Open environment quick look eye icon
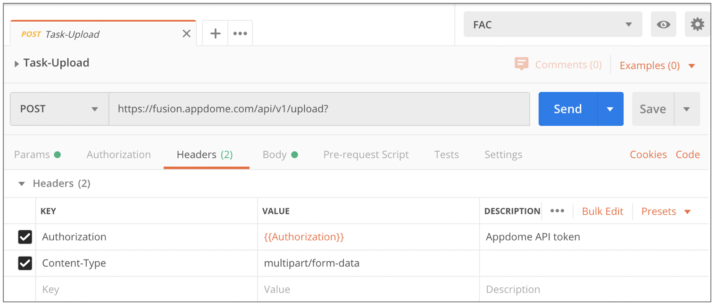The width and height of the screenshot is (717, 308). 663,24
